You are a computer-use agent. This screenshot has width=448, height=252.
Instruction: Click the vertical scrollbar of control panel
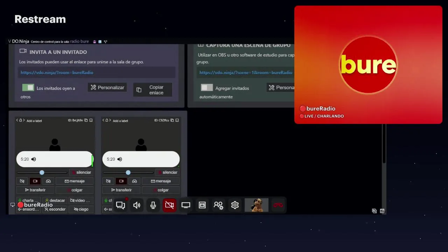(385, 143)
